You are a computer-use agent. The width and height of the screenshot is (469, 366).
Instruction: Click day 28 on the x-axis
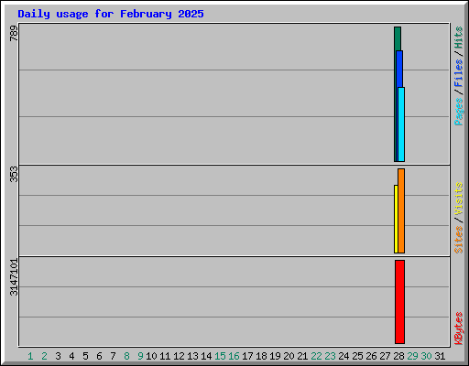[x=398, y=356]
